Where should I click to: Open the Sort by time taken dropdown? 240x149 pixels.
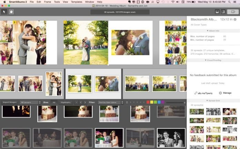pyautogui.click(x=110, y=103)
